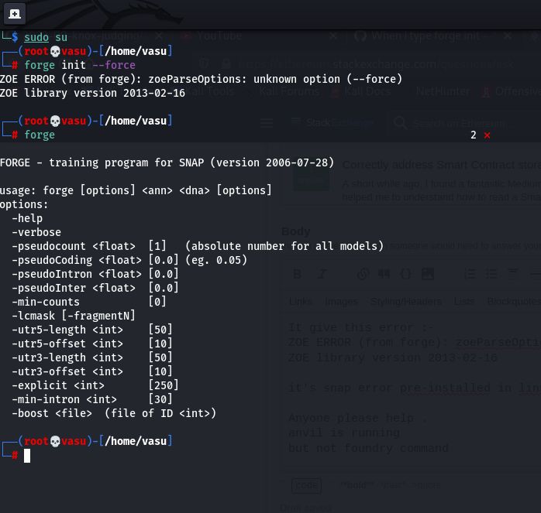Click the insert image icon in browser editor
The height and width of the screenshot is (513, 541).
[428, 274]
